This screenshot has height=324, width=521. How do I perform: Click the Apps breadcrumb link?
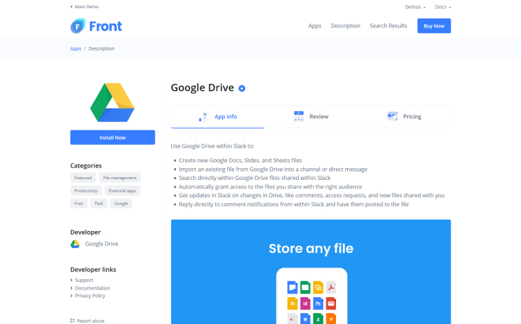tap(75, 49)
